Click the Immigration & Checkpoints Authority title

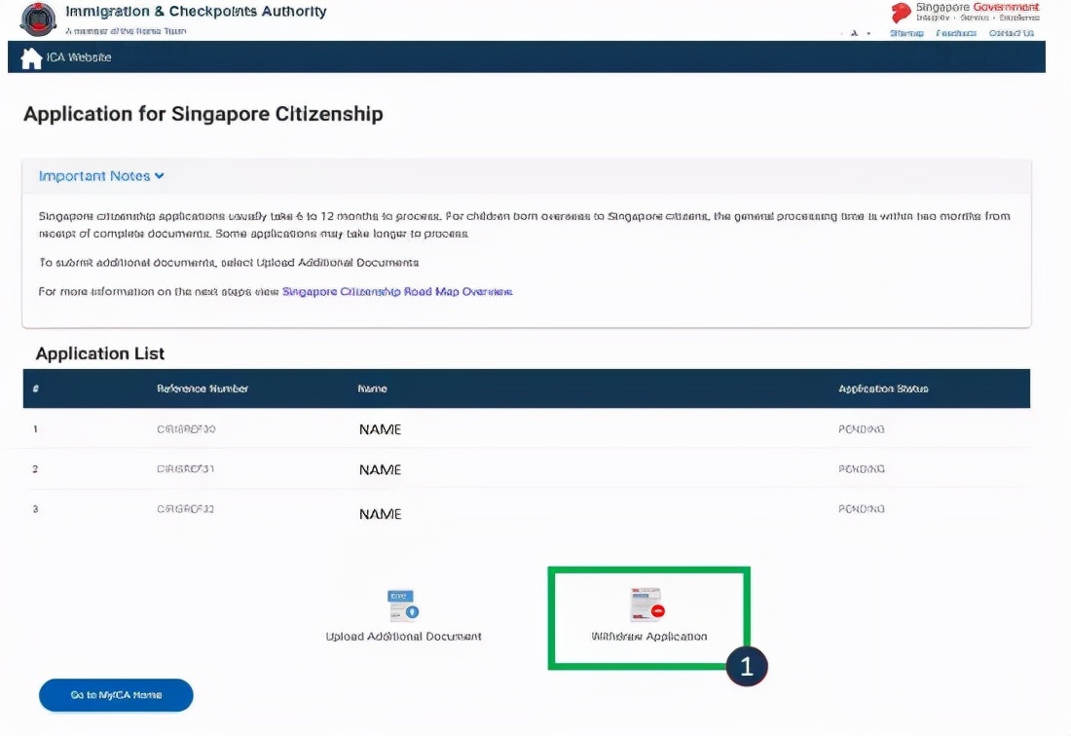pos(196,12)
